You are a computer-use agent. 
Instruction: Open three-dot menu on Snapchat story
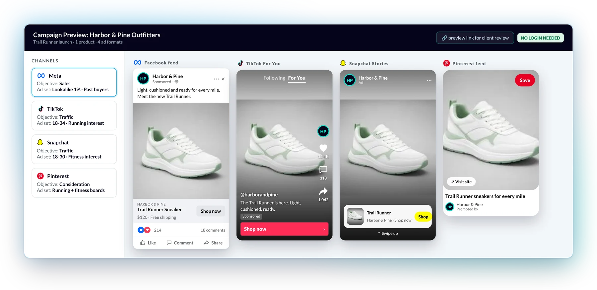pyautogui.click(x=429, y=81)
